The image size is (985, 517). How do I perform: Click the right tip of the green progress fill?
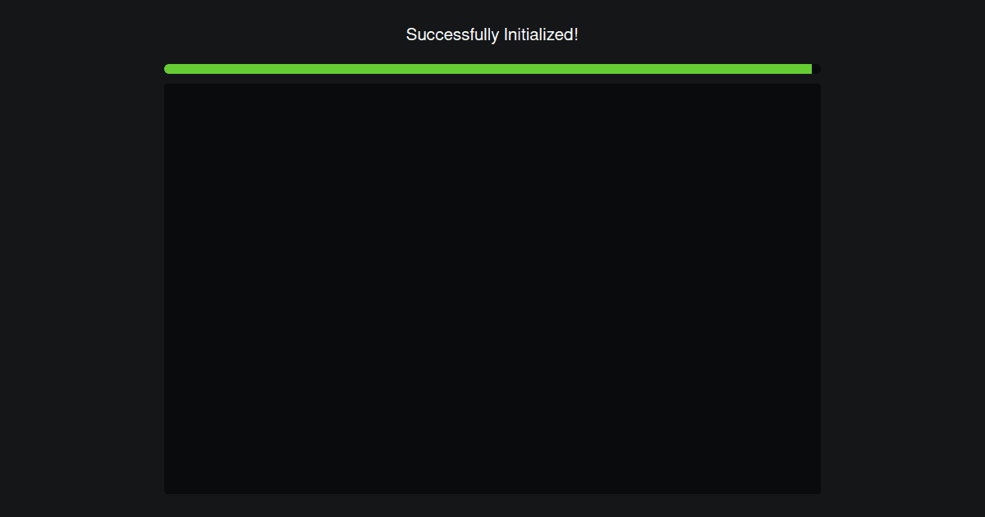tap(809, 69)
